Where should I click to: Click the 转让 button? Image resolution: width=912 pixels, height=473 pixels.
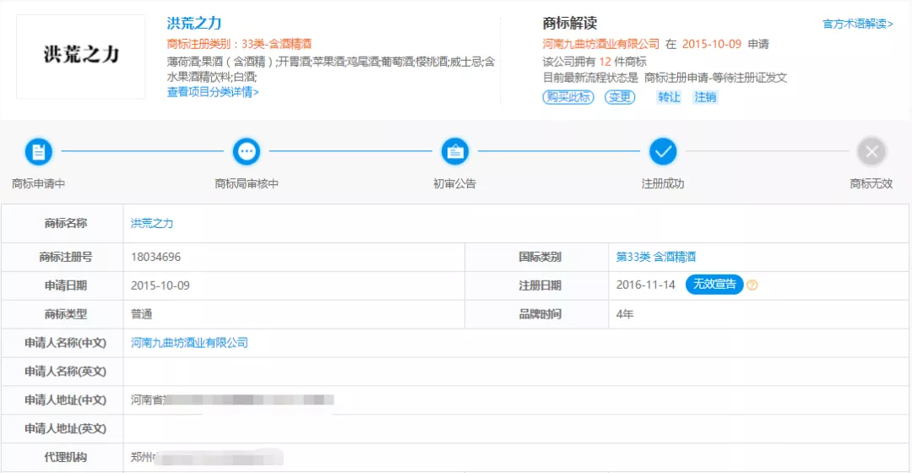click(x=669, y=97)
